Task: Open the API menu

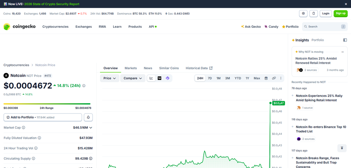Action: 153,27
